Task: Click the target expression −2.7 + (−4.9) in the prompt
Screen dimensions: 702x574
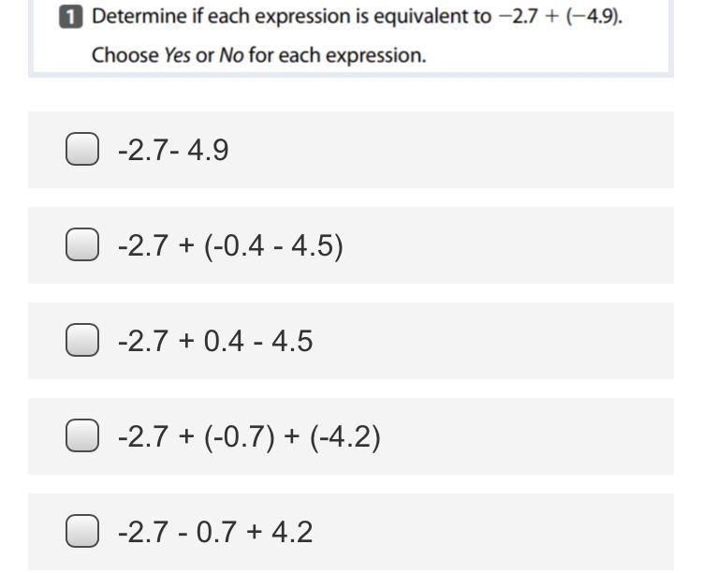Action: 560,17
